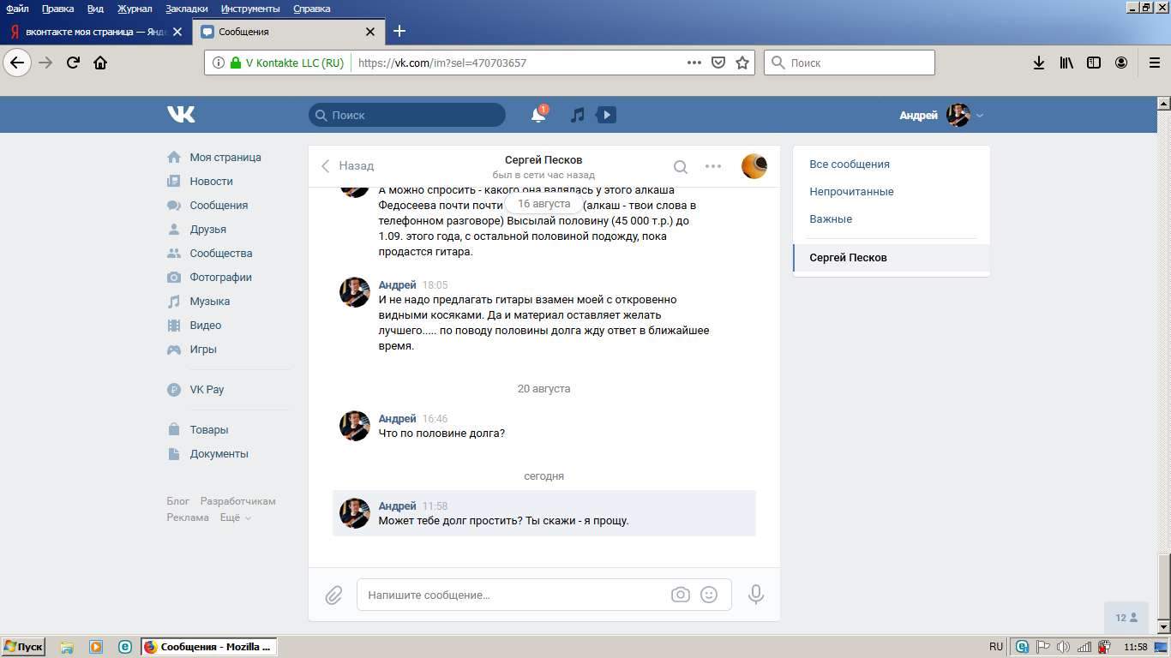This screenshot has height=658, width=1171.
Task: Expand the Ещё footer dropdown
Action: [x=235, y=517]
